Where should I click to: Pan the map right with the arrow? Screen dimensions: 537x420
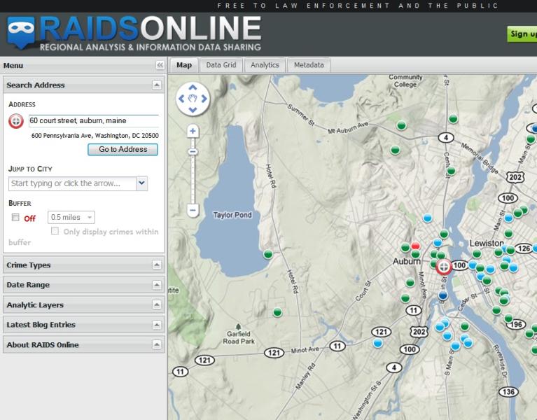(204, 99)
